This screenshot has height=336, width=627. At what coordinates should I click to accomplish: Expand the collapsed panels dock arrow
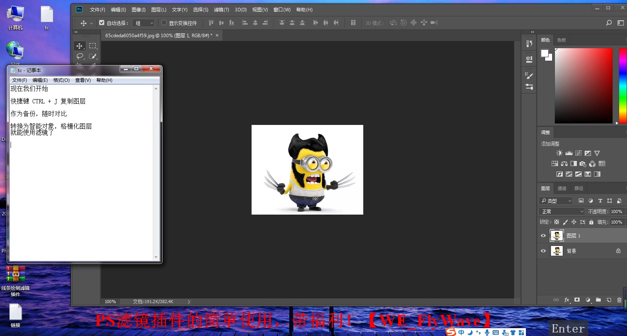pyautogui.click(x=532, y=32)
